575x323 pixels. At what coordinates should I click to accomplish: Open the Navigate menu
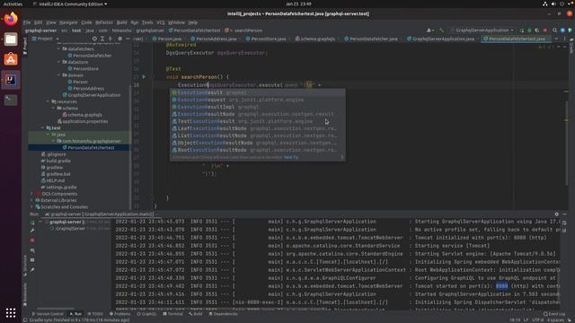point(68,22)
